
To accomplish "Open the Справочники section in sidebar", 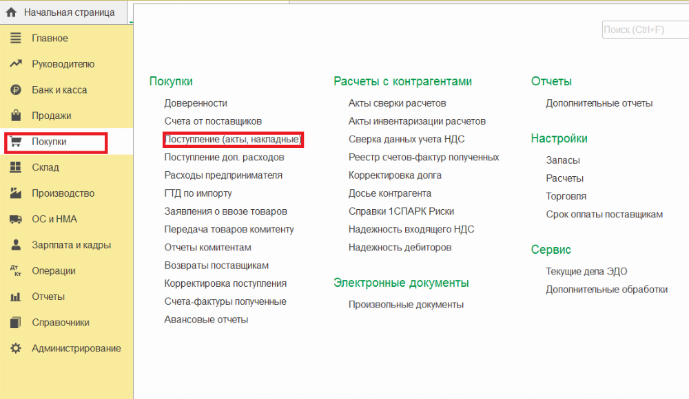I will point(60,323).
